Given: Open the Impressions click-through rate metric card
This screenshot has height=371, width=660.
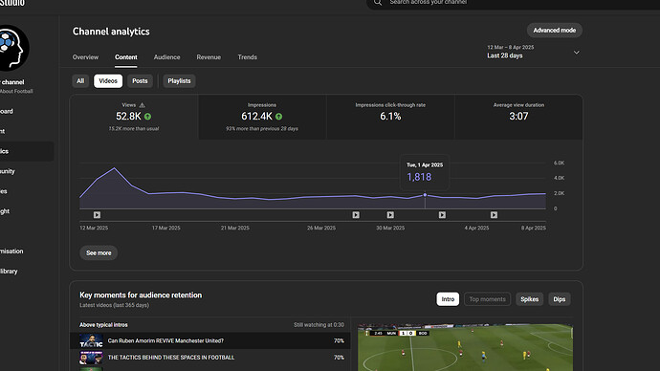Looking at the screenshot, I should point(390,117).
